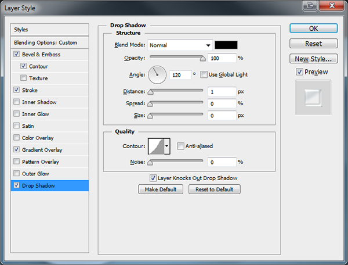
Task: Toggle Use Global Light checkbox
Action: [204, 74]
